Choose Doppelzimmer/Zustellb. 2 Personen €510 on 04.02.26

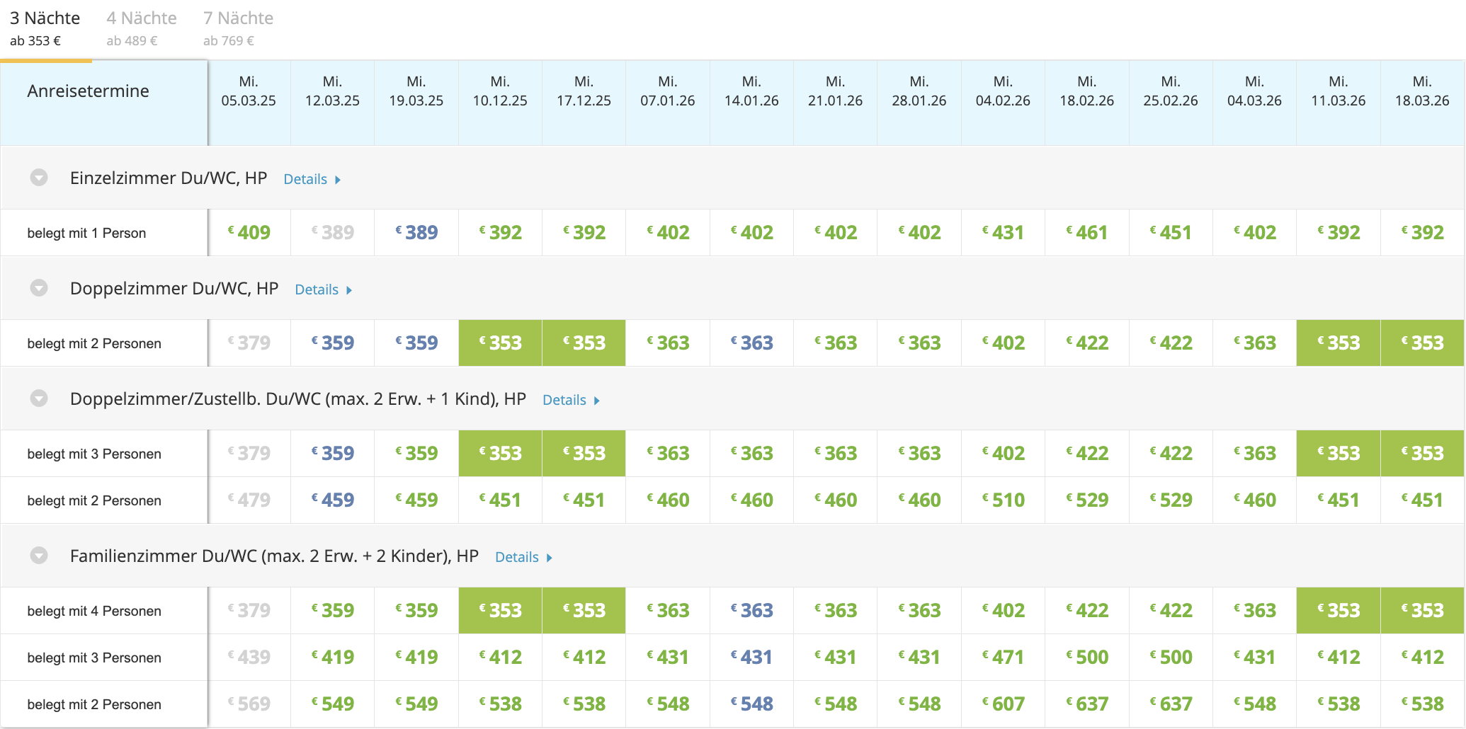1004,500
